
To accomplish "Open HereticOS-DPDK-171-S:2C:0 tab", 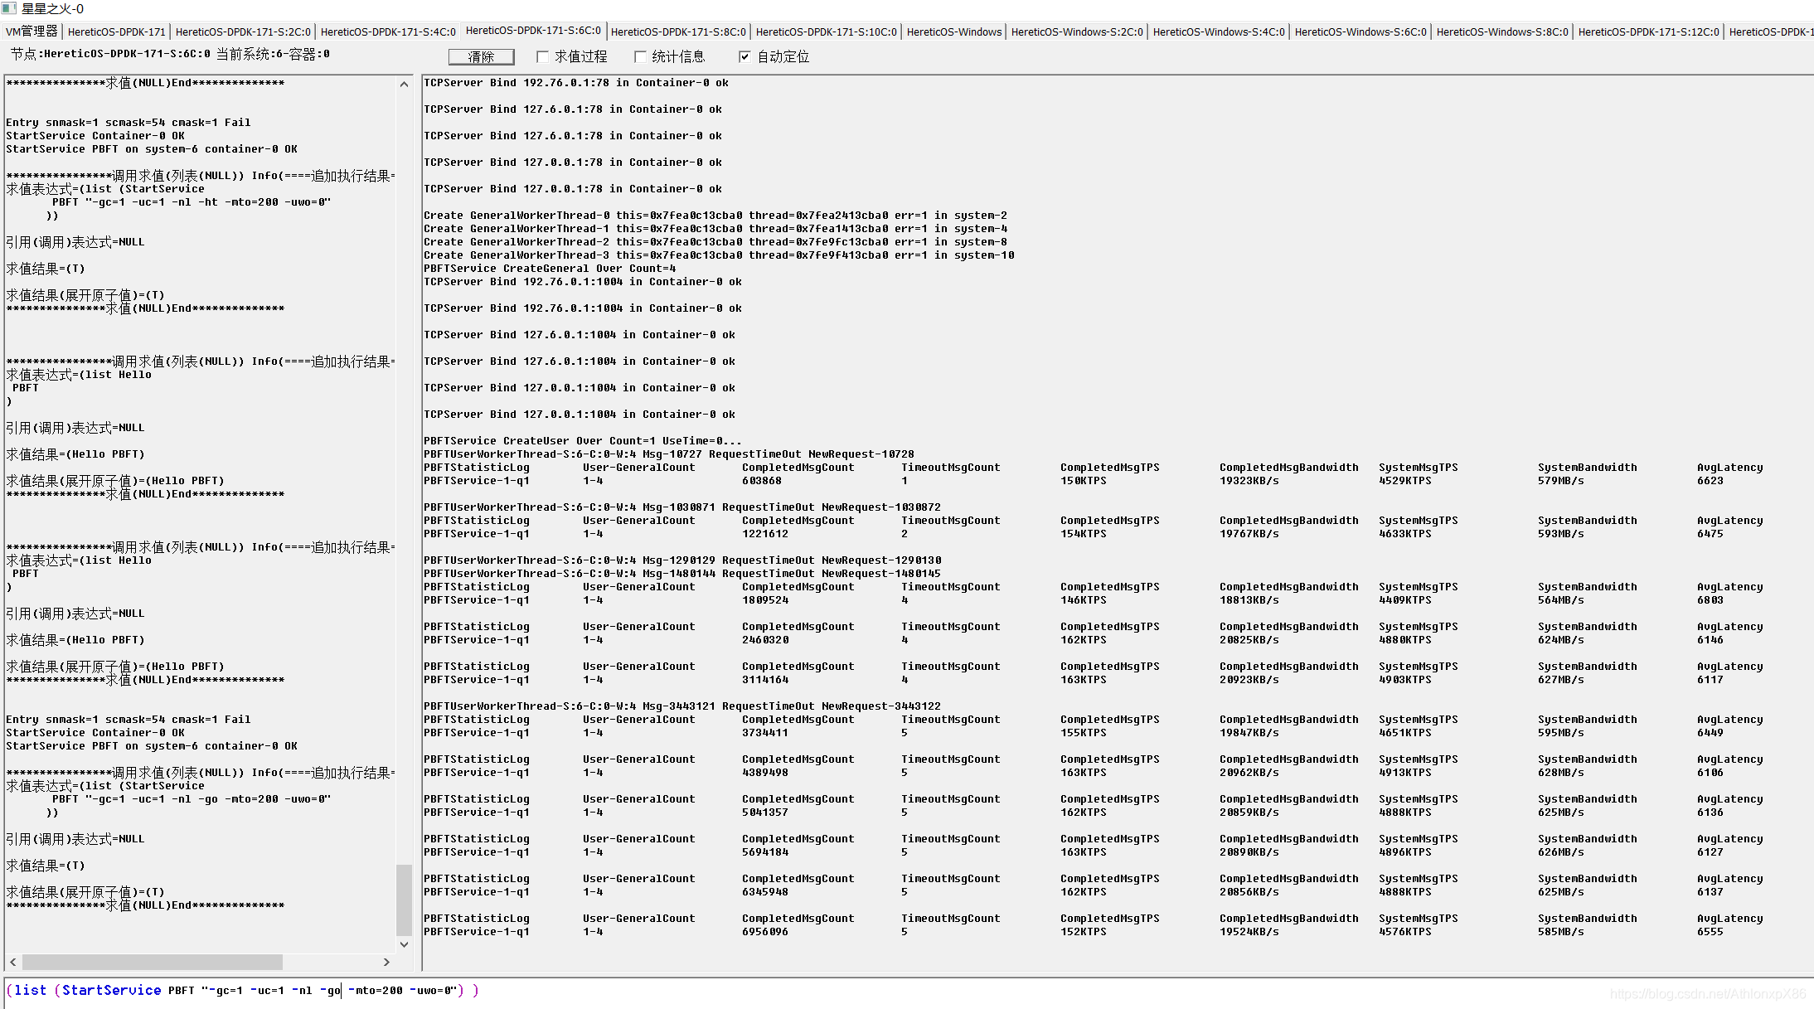I will (x=243, y=32).
